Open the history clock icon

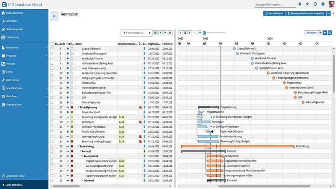(315, 4)
